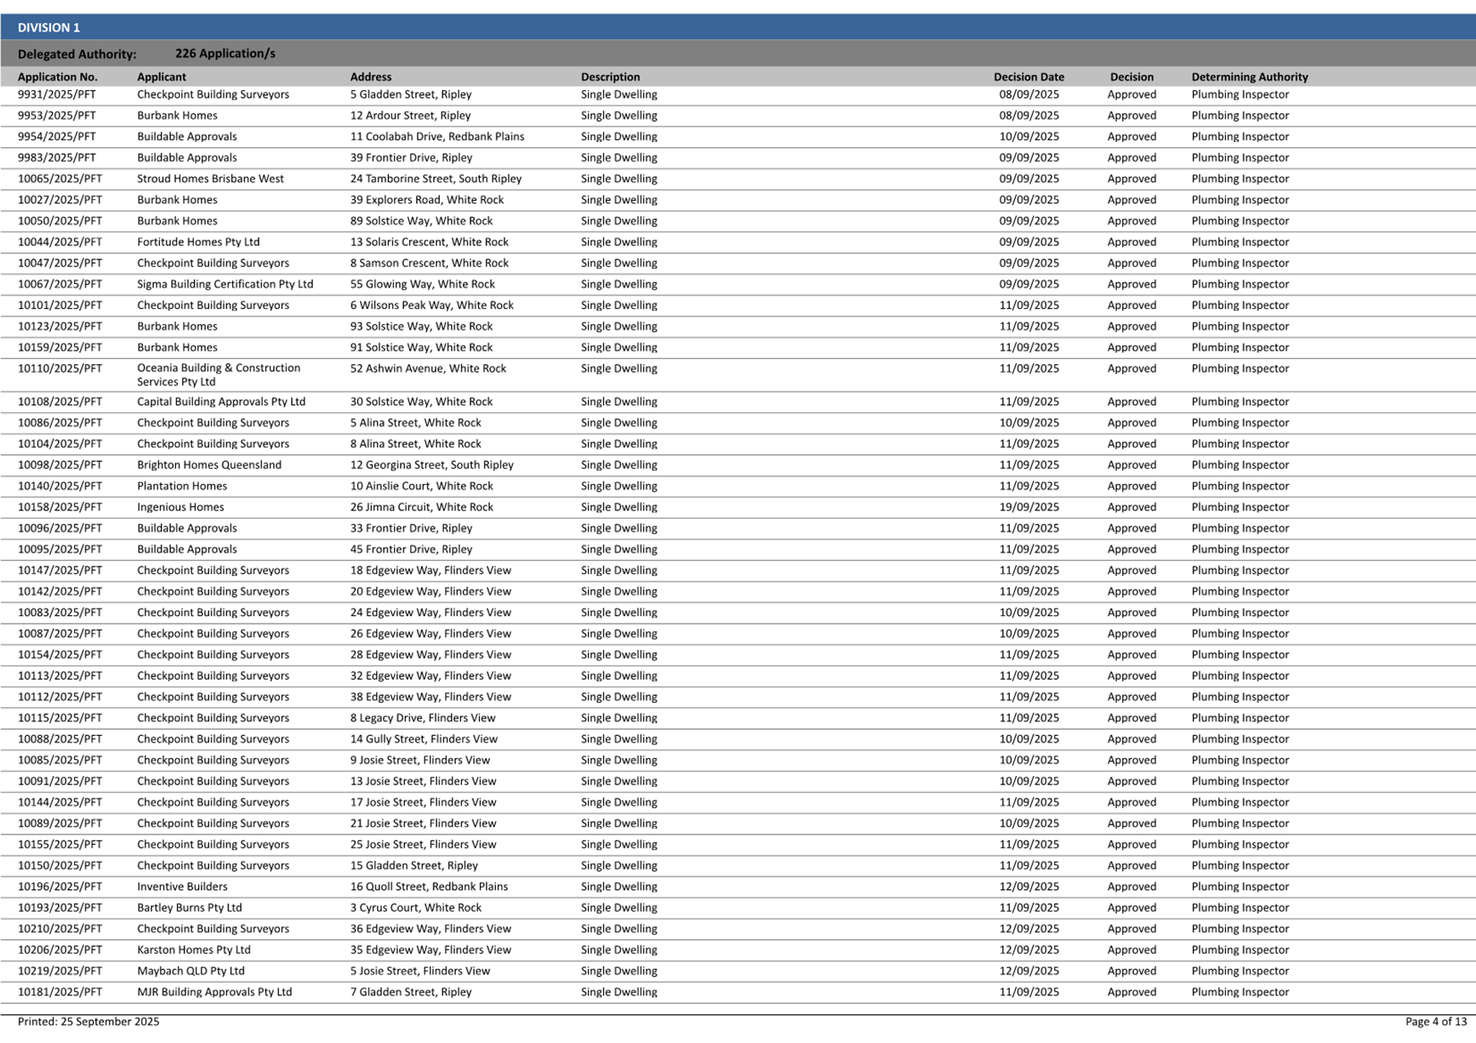Click applicant Brighton Homes Queensland
Image resolution: width=1476 pixels, height=1043 pixels.
209,465
